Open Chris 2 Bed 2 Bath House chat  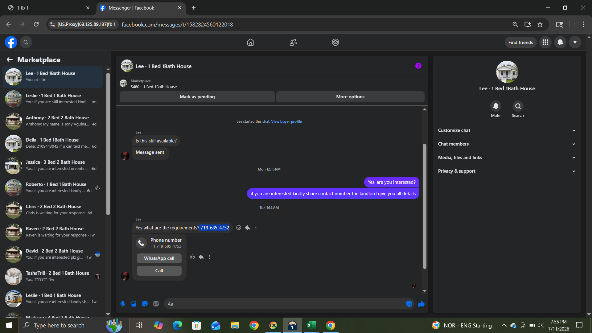point(53,210)
